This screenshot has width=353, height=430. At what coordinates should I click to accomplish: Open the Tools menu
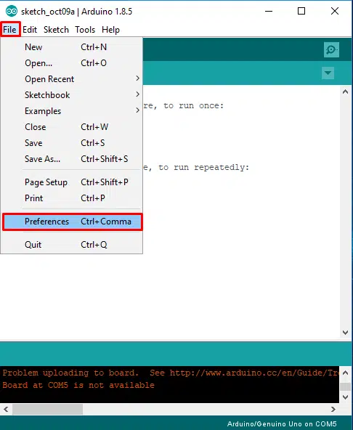pos(85,29)
